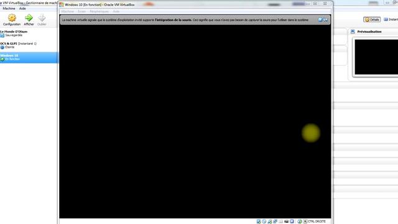The image size is (398, 224).
Task: Click the USB devices icon in VM status bar
Action: pyautogui.click(x=269, y=222)
